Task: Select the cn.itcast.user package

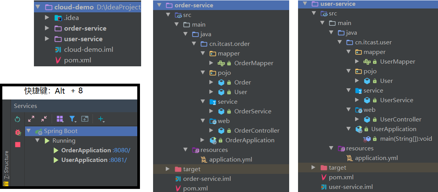Action: pos(373,42)
